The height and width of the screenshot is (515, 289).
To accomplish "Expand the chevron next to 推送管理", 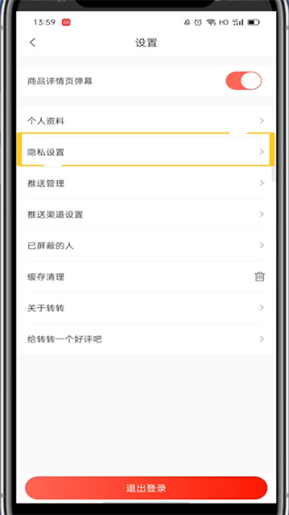I will [x=262, y=183].
